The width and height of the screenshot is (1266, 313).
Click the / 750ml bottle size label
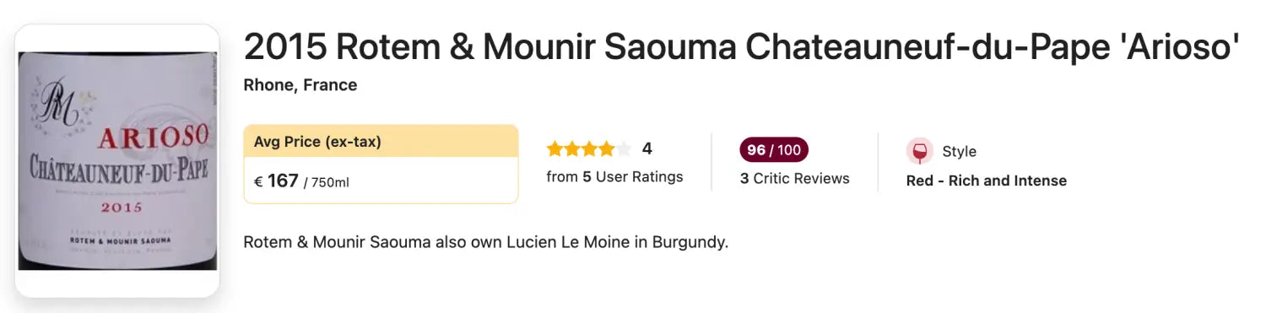(326, 183)
